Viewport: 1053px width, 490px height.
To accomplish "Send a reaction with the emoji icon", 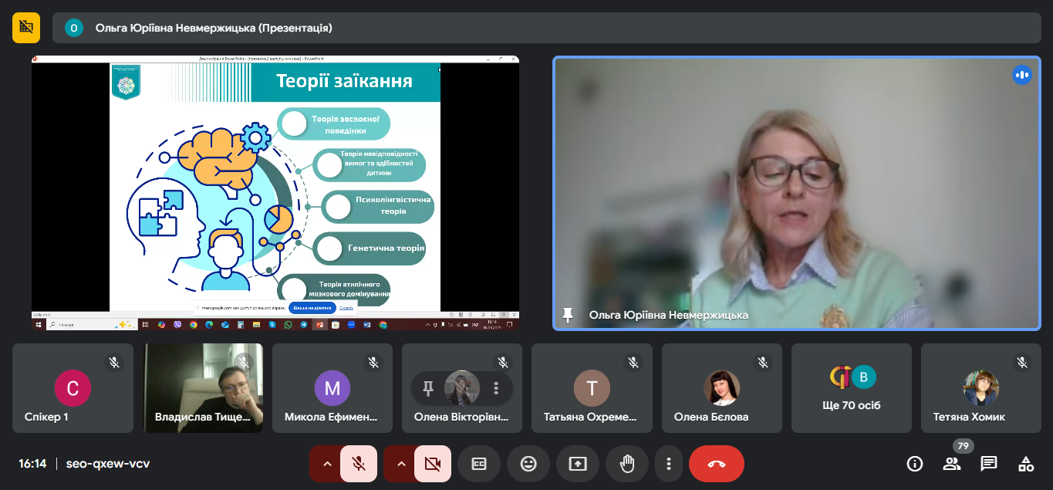I will 528,464.
